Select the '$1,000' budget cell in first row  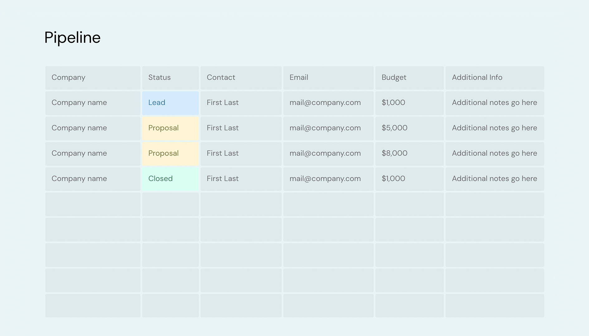[393, 103]
